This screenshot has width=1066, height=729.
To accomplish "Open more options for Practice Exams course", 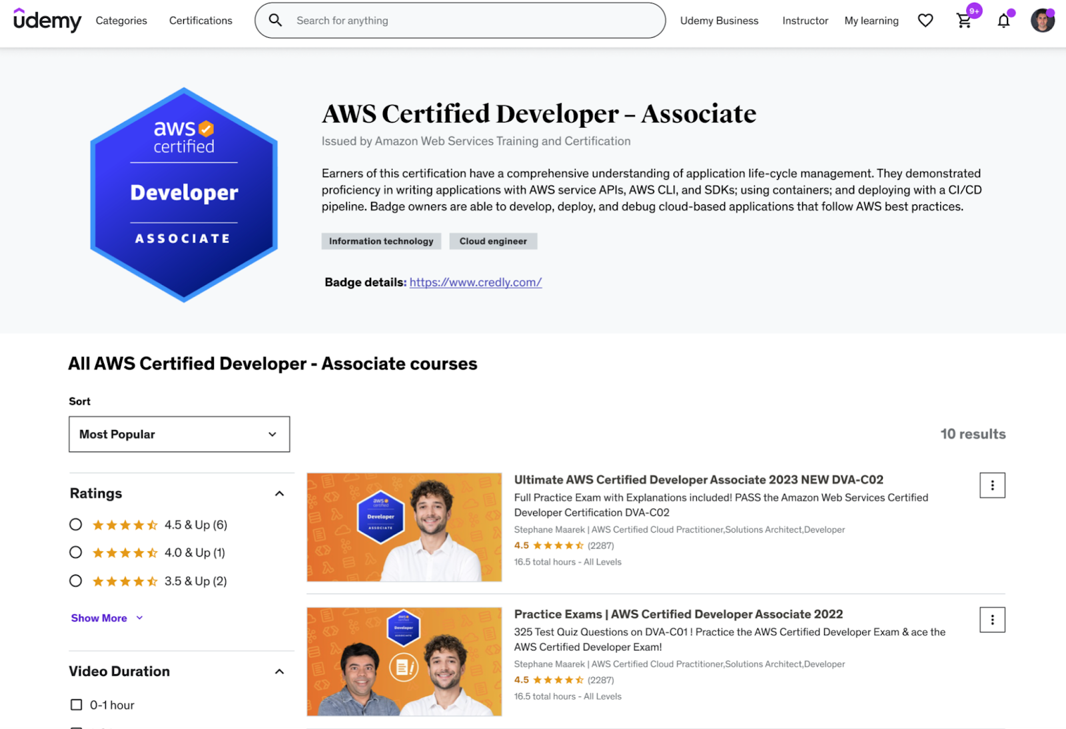I will (x=992, y=620).
